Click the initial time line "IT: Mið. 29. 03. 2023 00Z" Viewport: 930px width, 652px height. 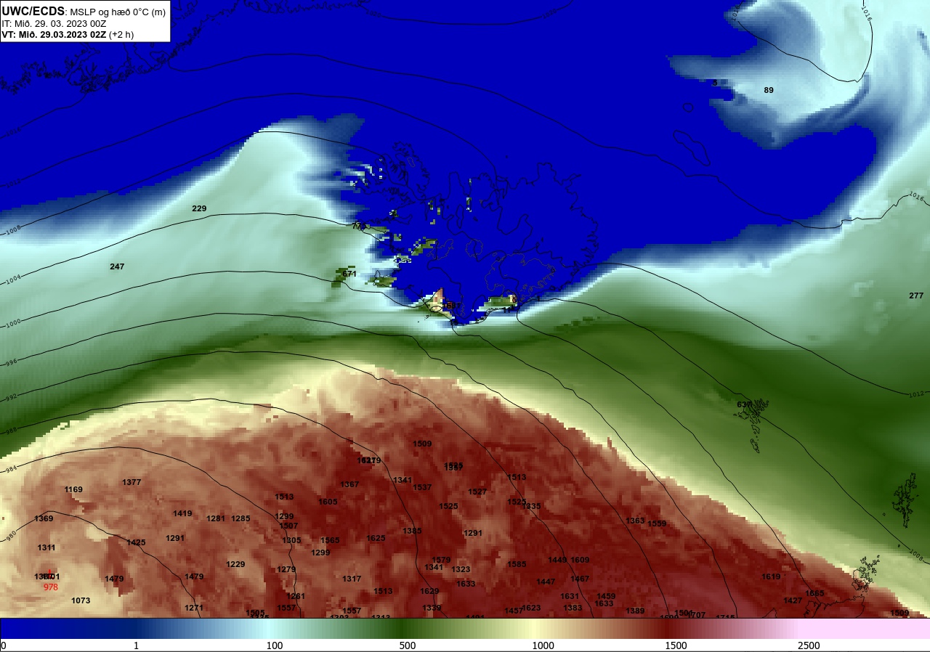click(x=54, y=23)
